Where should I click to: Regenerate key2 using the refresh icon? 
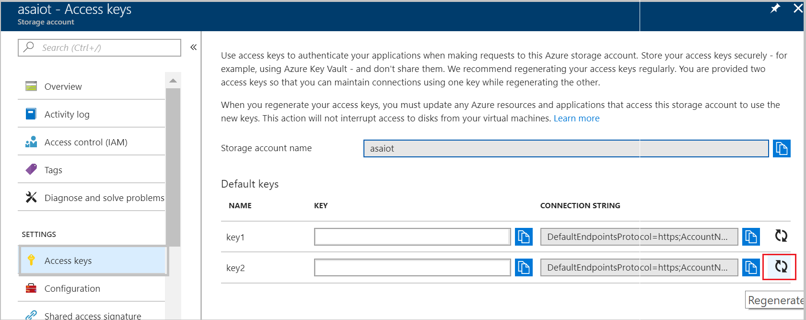point(781,267)
